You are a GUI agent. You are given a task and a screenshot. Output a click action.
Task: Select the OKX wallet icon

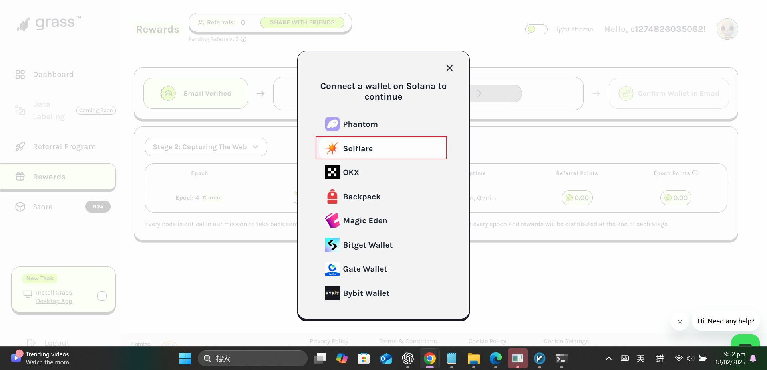(332, 172)
